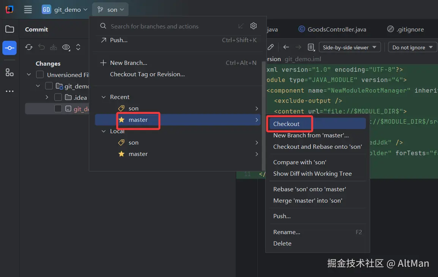
Task: Click Checkout in the submenu
Action: (x=317, y=124)
